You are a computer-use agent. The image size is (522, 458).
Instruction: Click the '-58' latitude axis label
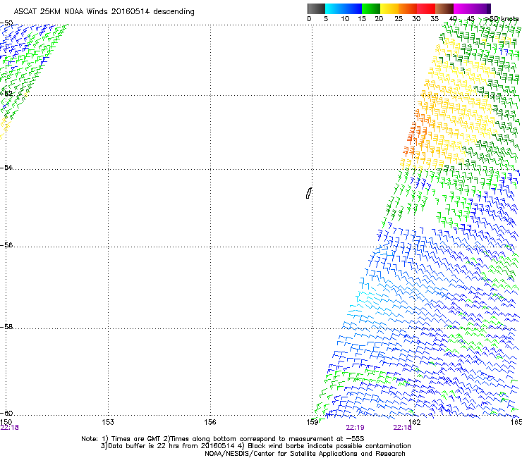click(6, 327)
